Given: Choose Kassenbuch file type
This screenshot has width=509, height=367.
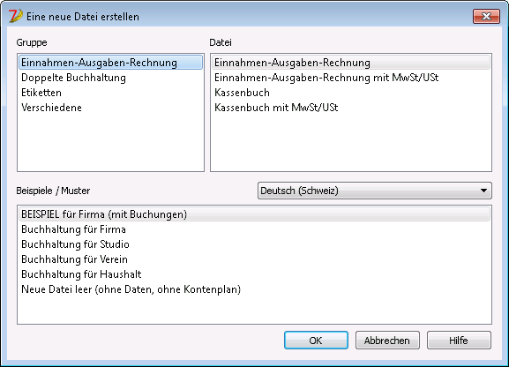Looking at the screenshot, I should pos(351,93).
